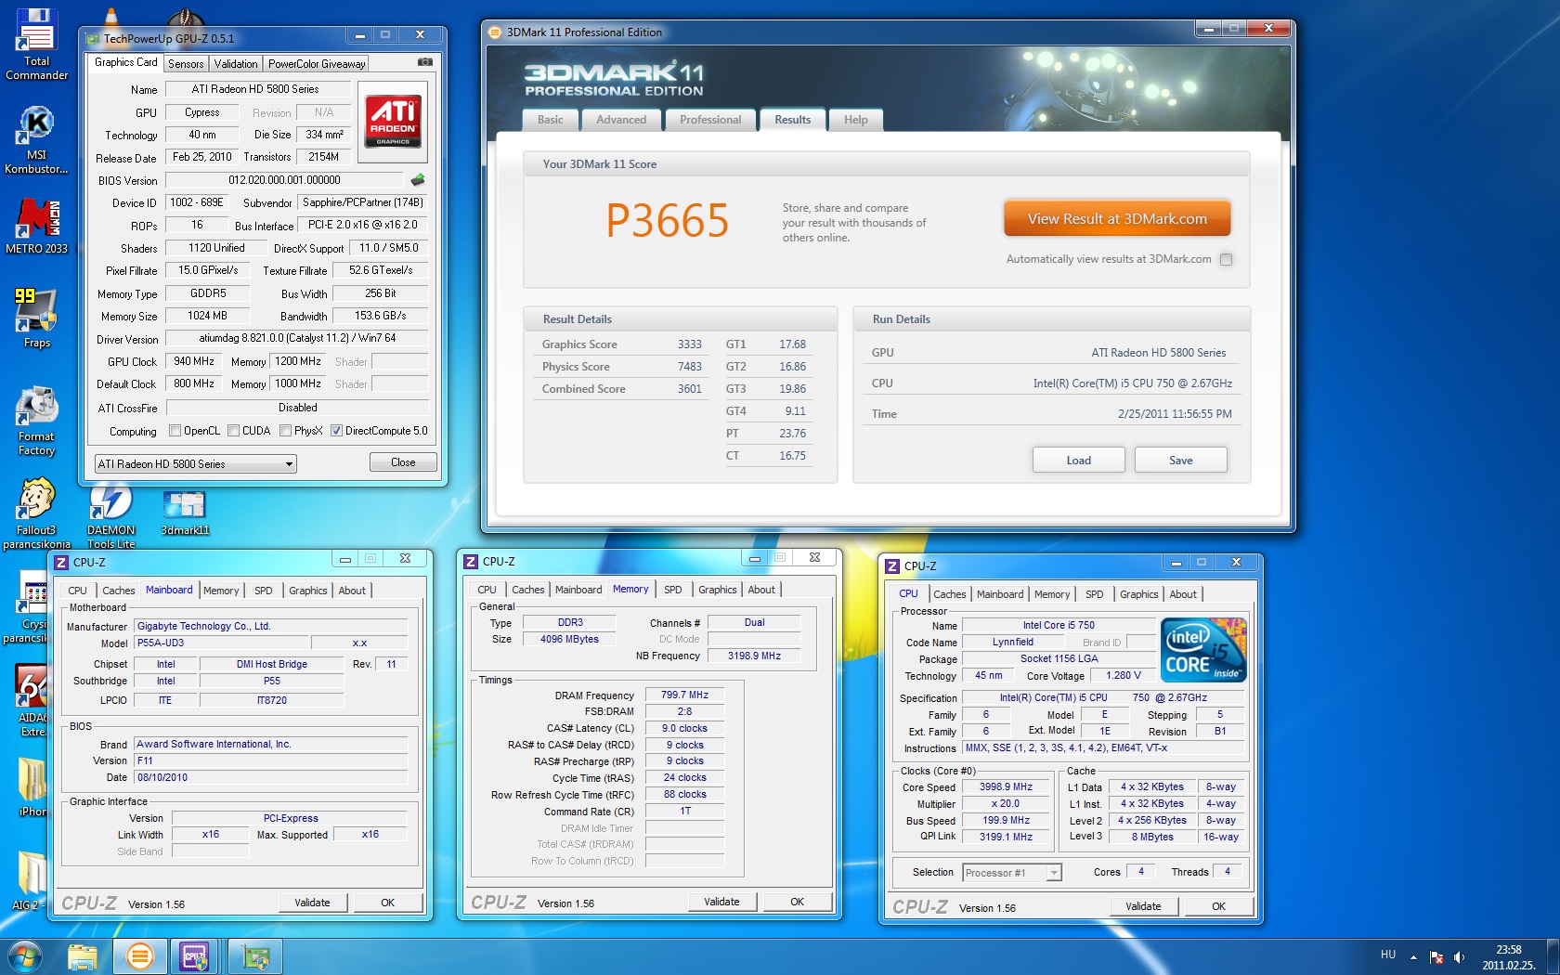The width and height of the screenshot is (1560, 975).
Task: Open the Advanced tab in 3DMark 11
Action: 621,120
